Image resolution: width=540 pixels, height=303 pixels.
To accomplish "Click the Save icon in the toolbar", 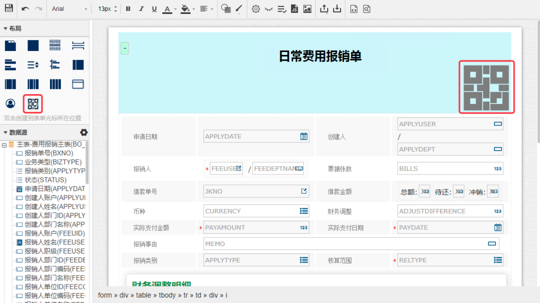I will pyautogui.click(x=7, y=8).
